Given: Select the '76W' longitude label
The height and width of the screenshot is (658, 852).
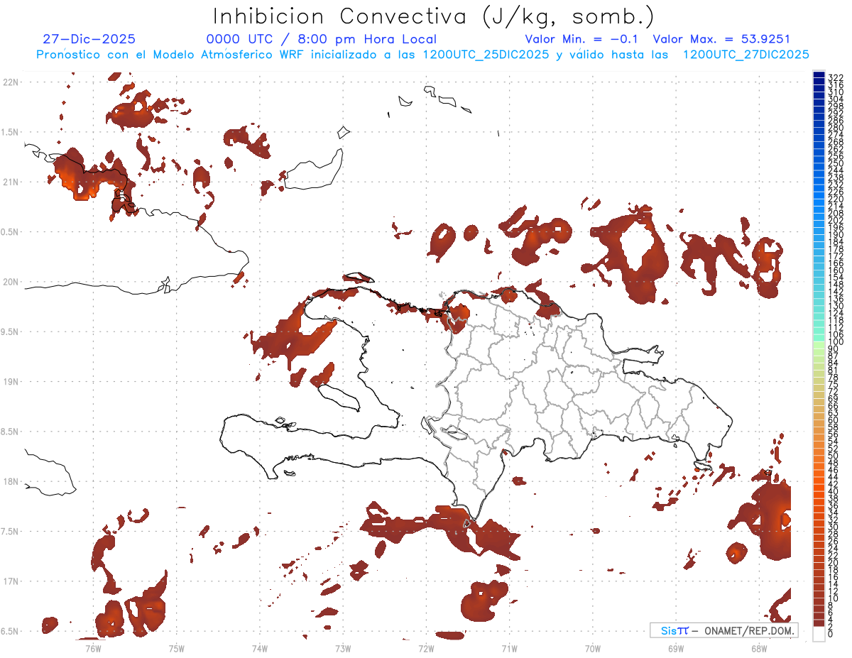Looking at the screenshot, I should [93, 648].
